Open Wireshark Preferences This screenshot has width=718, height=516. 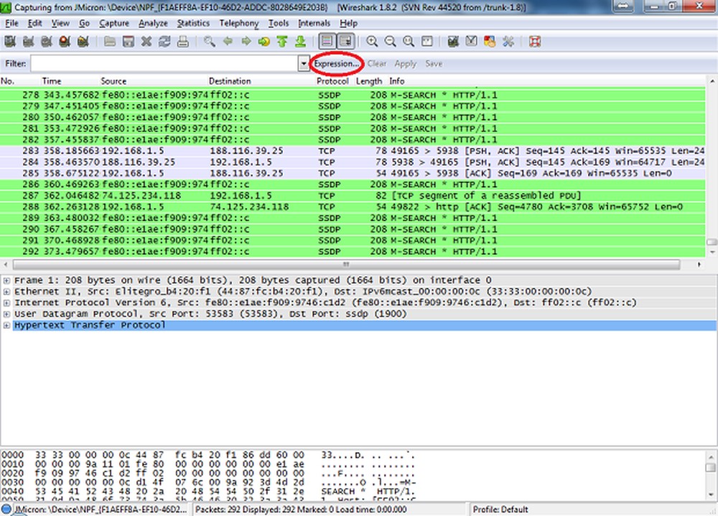[508, 41]
